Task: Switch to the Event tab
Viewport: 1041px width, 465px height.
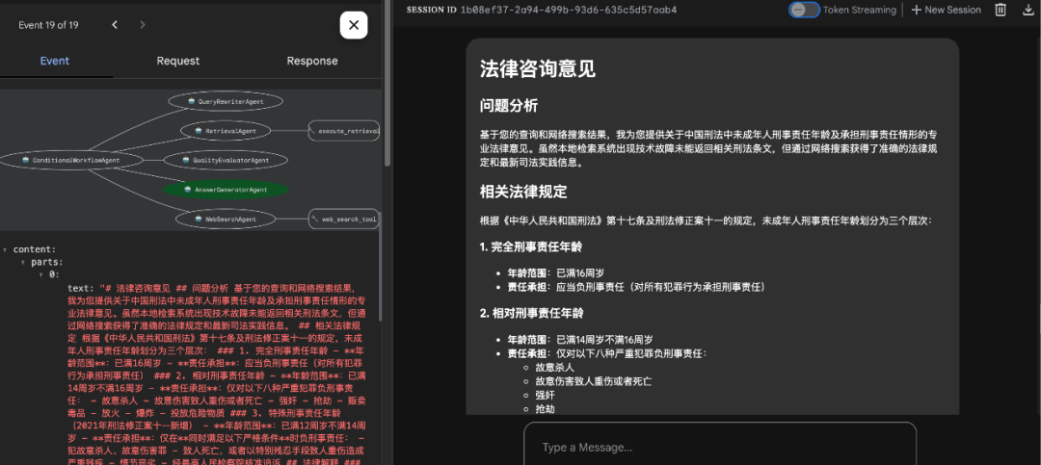Action: click(x=55, y=61)
